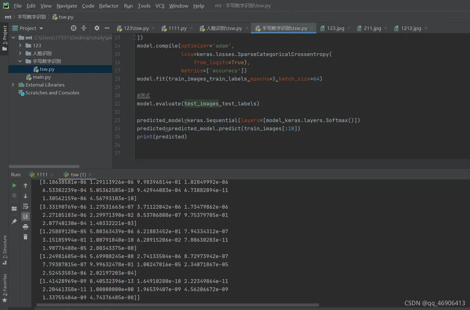Close the 1111.py editor tab

pyautogui.click(x=191, y=28)
